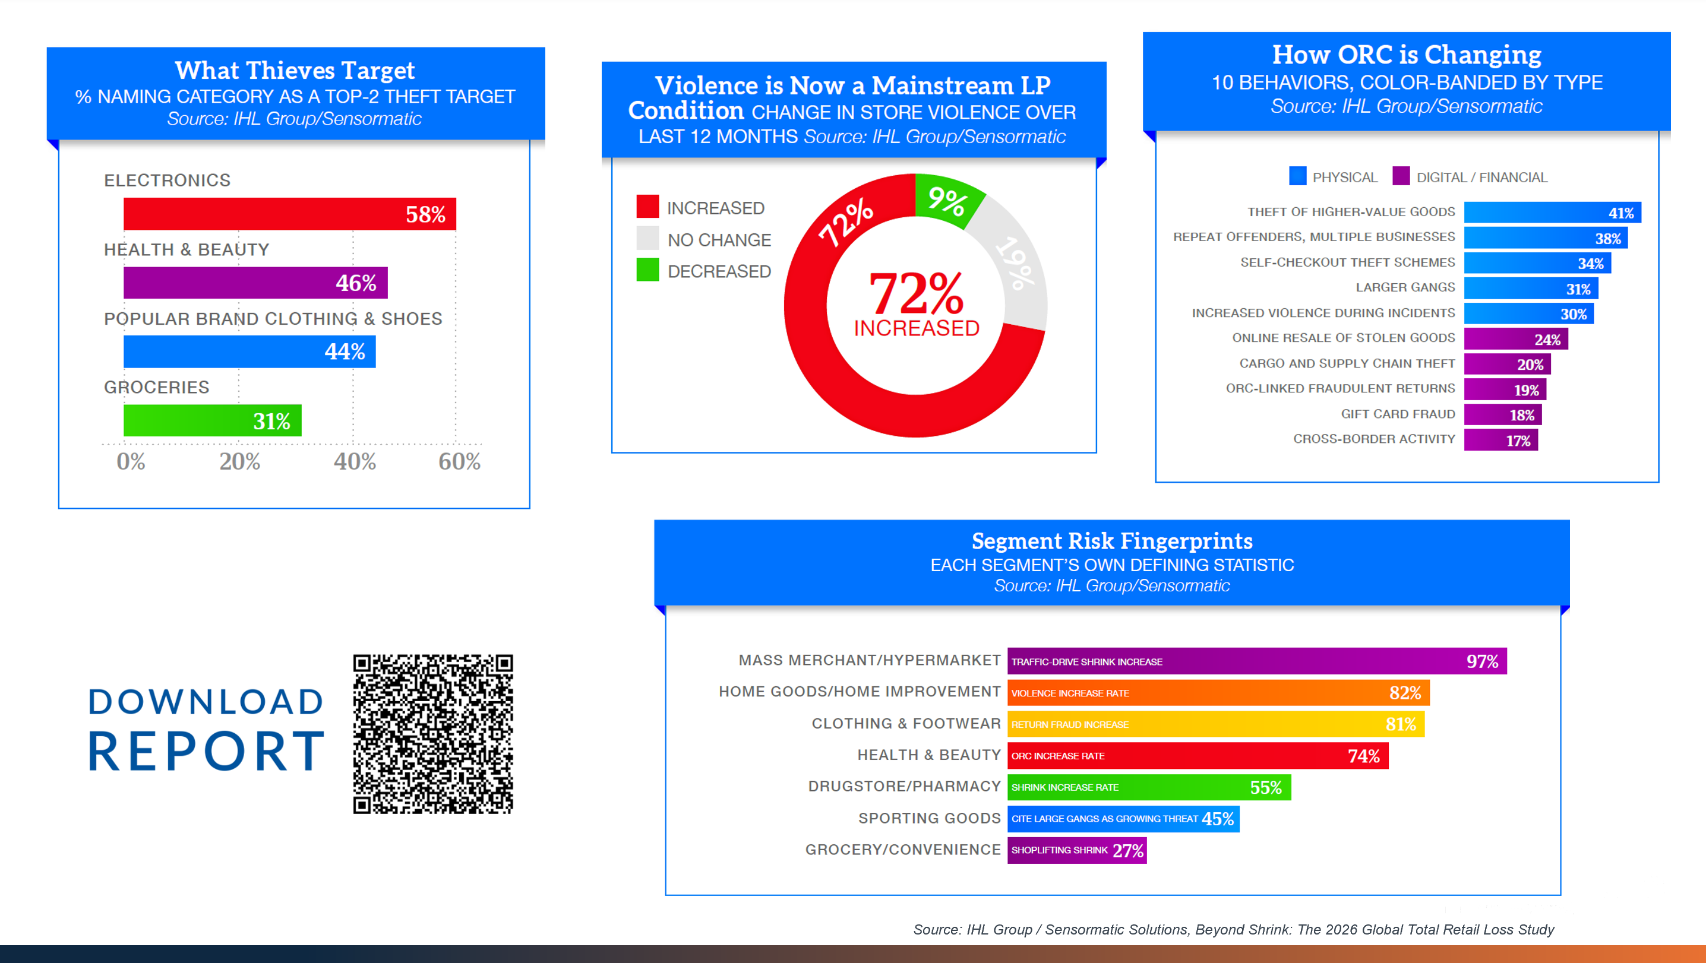Click the Cargo and Supply Chain Theft 20% bar
Viewport: 1706px width, 963px height.
pos(1506,365)
